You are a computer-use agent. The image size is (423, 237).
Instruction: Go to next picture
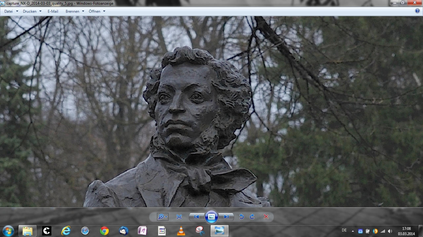pos(226,217)
